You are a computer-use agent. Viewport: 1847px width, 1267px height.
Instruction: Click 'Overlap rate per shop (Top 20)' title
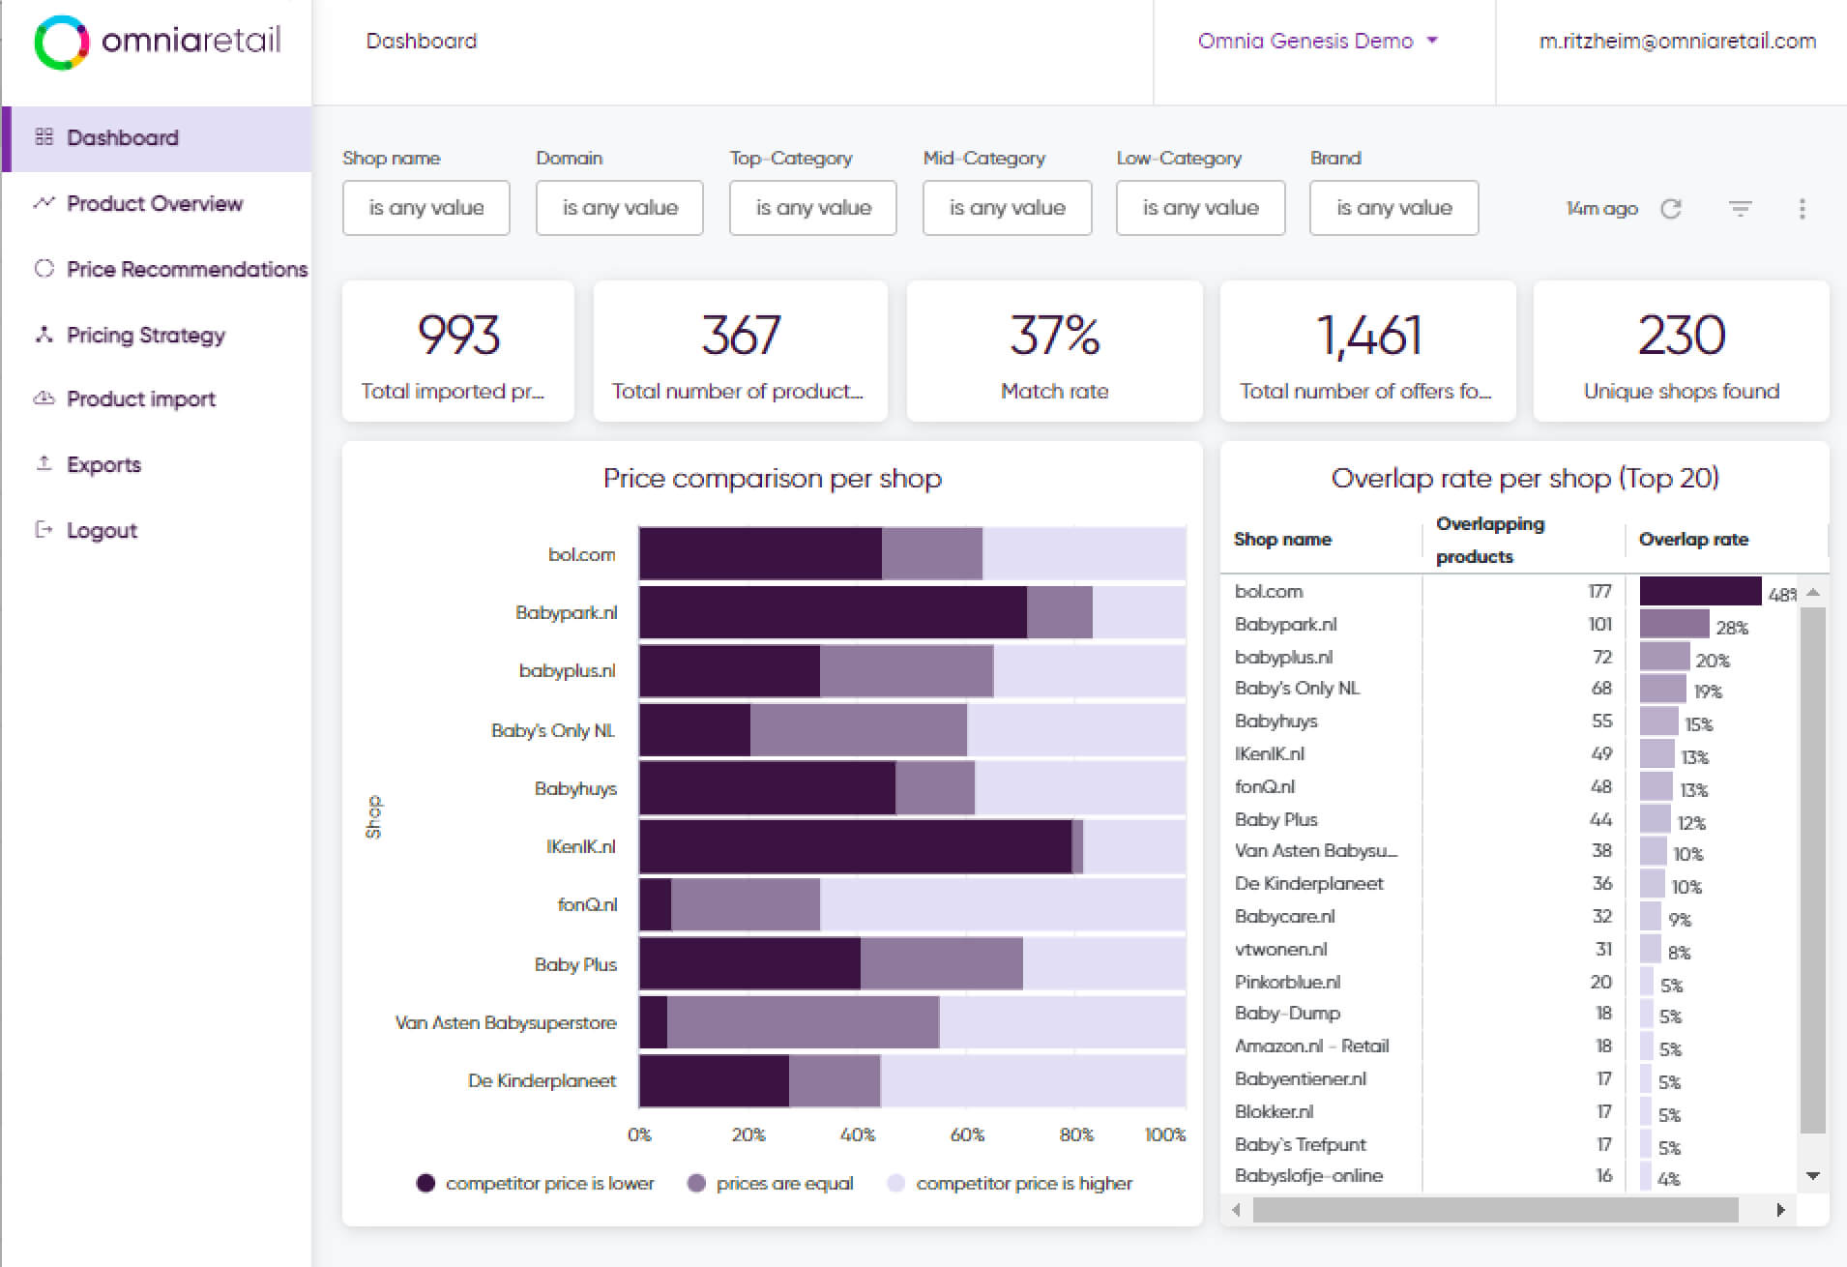(x=1525, y=478)
